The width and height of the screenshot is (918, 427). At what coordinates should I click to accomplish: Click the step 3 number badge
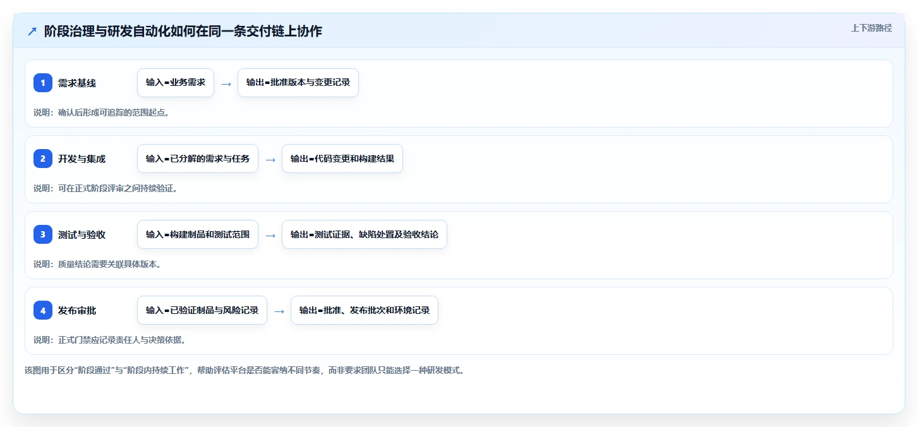point(43,234)
